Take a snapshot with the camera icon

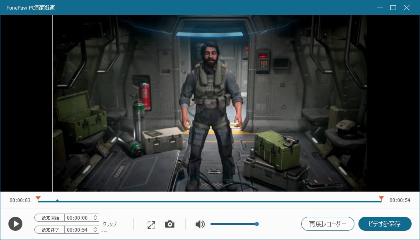170,224
